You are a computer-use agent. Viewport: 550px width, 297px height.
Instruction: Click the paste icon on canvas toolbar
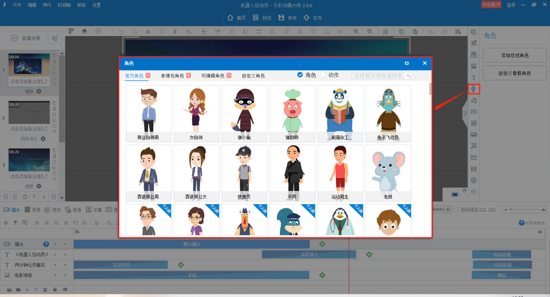[415, 31]
